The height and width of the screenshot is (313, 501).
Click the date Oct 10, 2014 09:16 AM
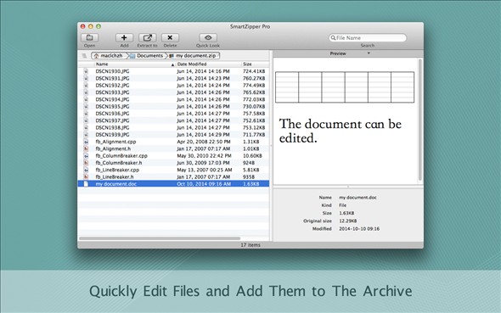coord(204,184)
